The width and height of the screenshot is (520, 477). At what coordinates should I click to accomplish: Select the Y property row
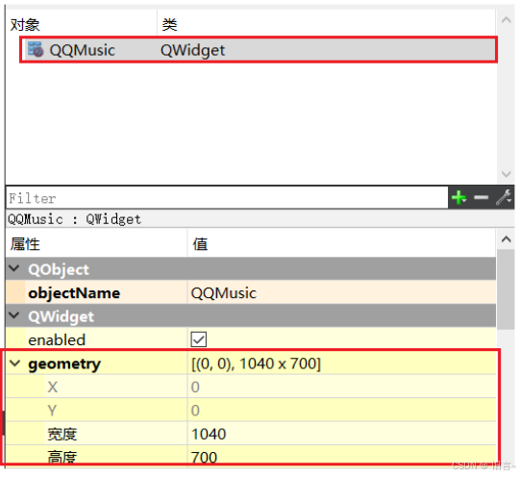tap(251, 411)
